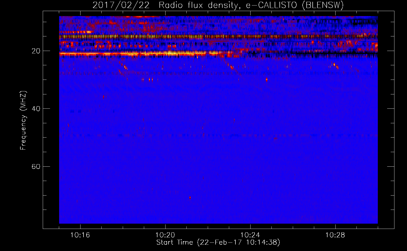
Task: Click the plot title "2017/02/22 Radio flux density, e-CALLISTO (BLENSW)"
Action: pos(218,5)
